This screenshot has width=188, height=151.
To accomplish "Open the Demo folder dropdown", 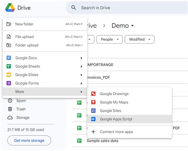I will pyautogui.click(x=132, y=26).
